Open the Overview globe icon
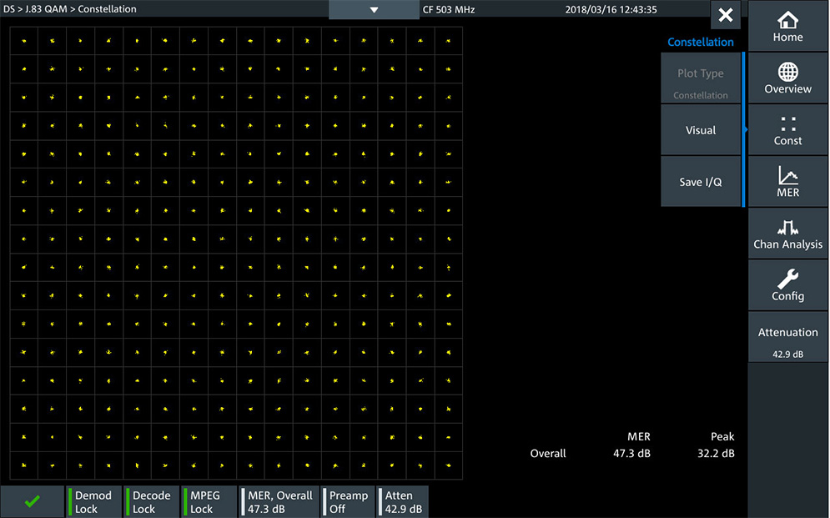Screen dimensions: 830x518 point(787,78)
